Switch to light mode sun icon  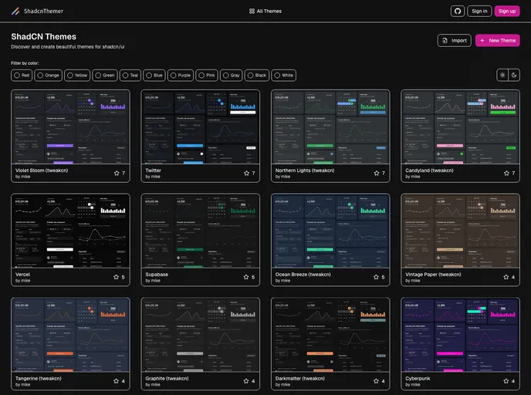pyautogui.click(x=502, y=75)
